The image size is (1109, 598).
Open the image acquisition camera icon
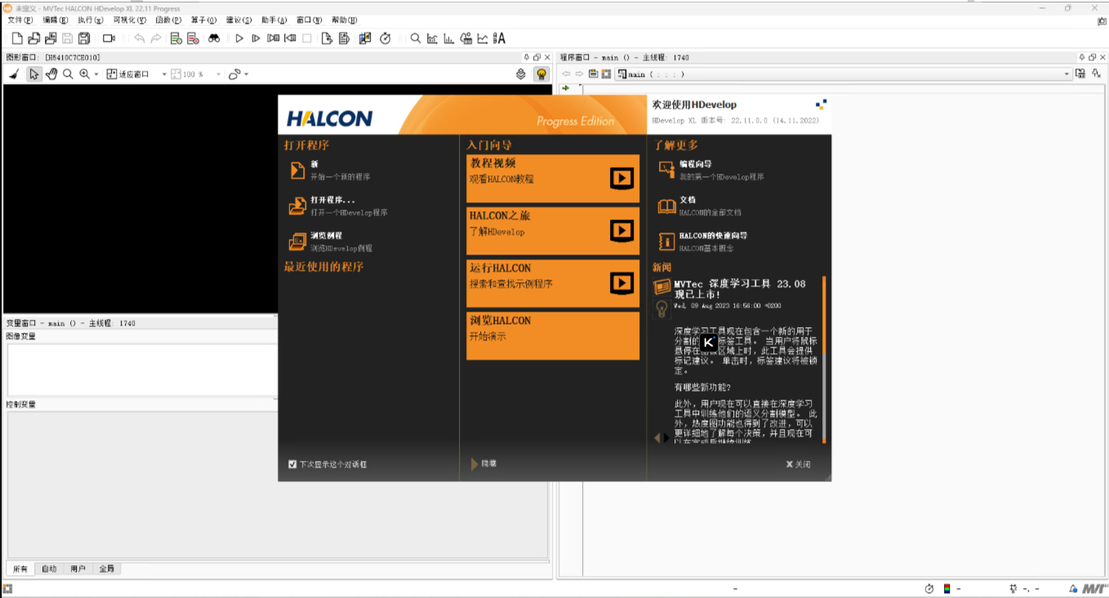(107, 38)
